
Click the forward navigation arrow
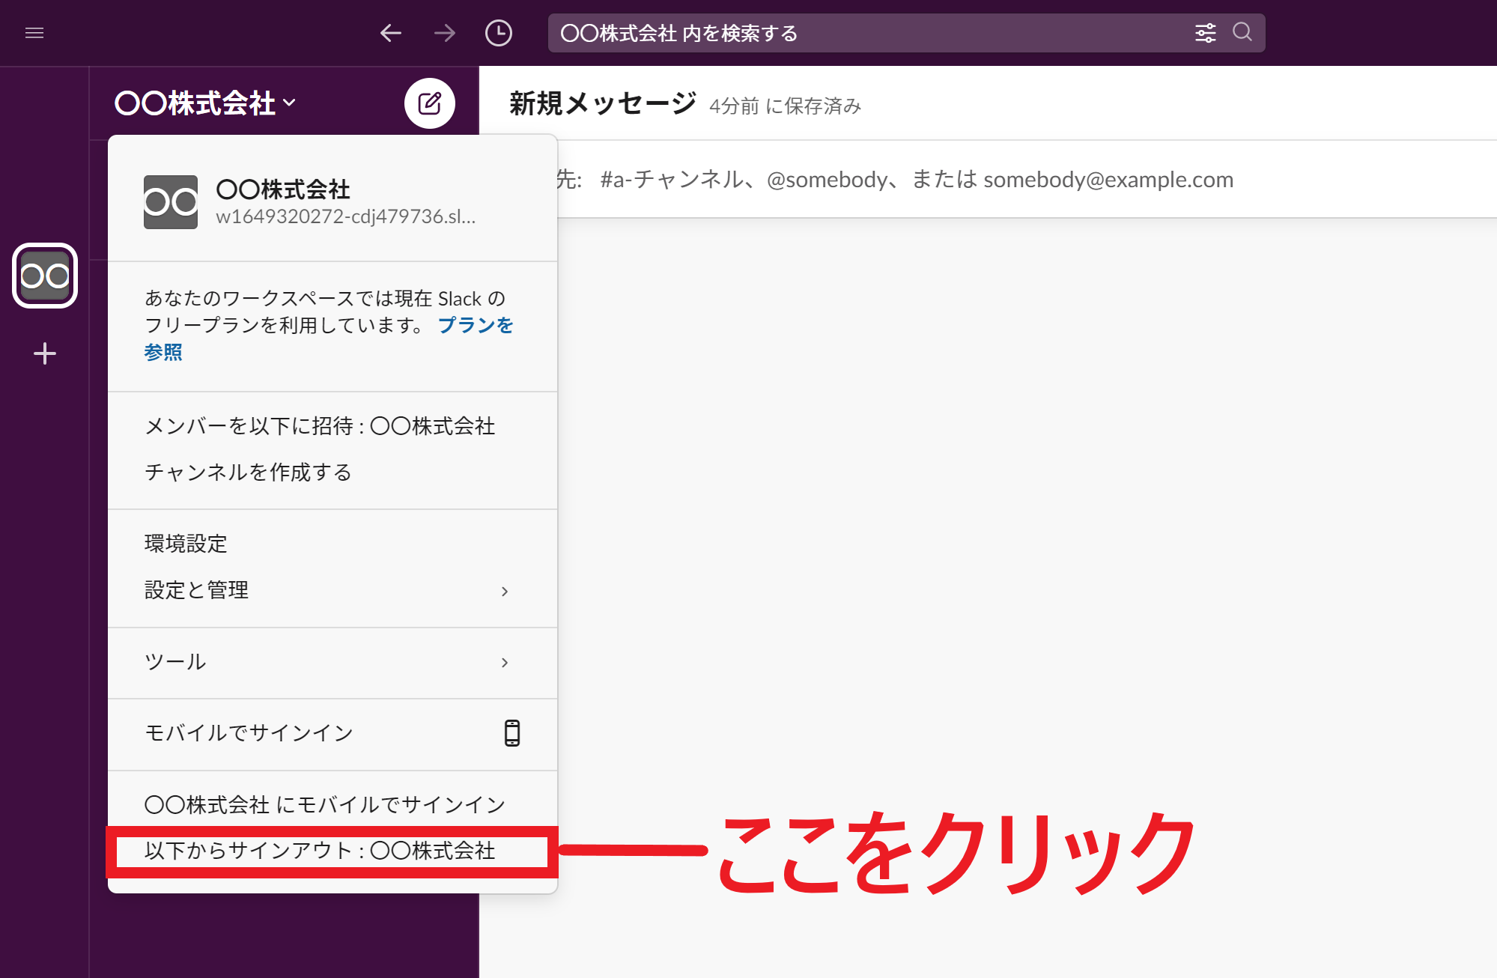[x=443, y=33]
